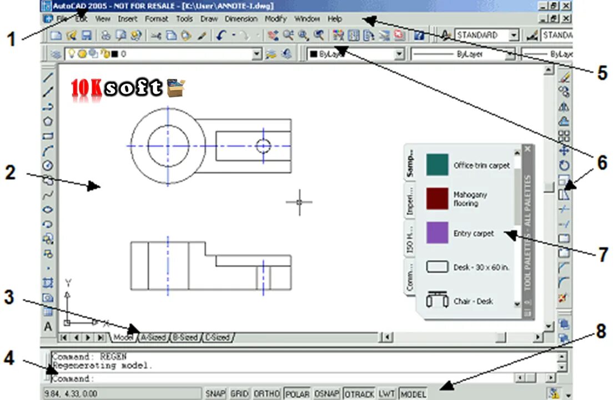The image size is (614, 400).
Task: Close the Tool Palettes window
Action: (x=527, y=149)
